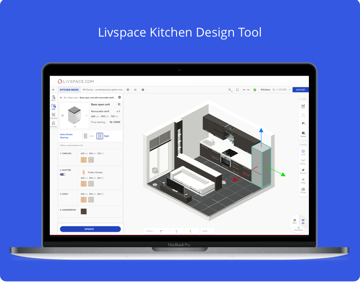Click the green checkmark status icon
The width and height of the screenshot is (360, 282).
pos(255,90)
